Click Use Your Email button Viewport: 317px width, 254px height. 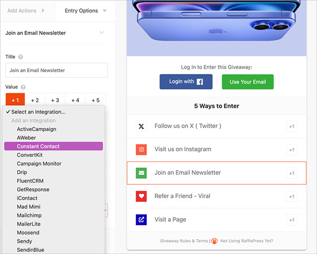(x=247, y=81)
